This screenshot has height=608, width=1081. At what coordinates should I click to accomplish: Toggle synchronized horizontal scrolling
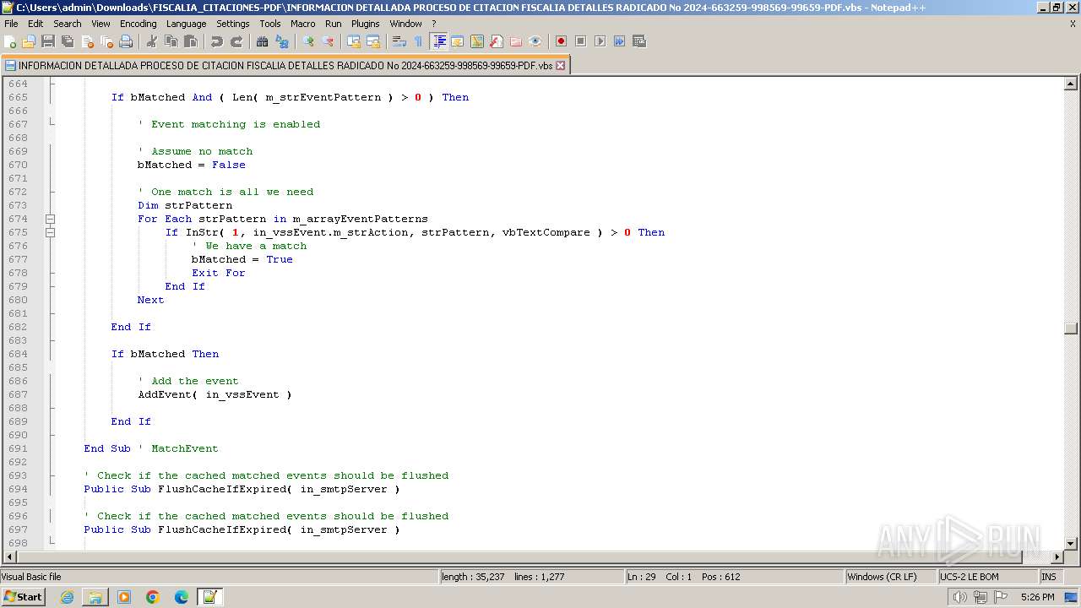(x=373, y=41)
